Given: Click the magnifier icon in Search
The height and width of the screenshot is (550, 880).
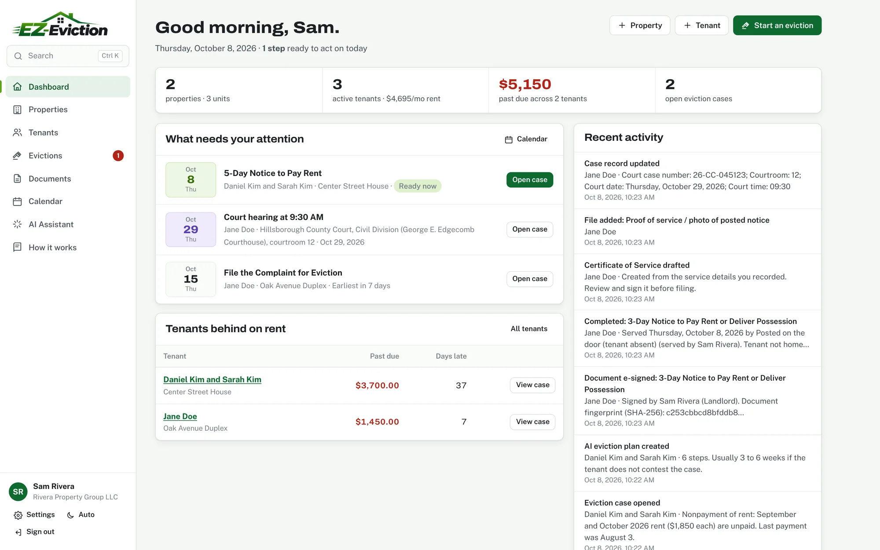Looking at the screenshot, I should pyautogui.click(x=18, y=56).
